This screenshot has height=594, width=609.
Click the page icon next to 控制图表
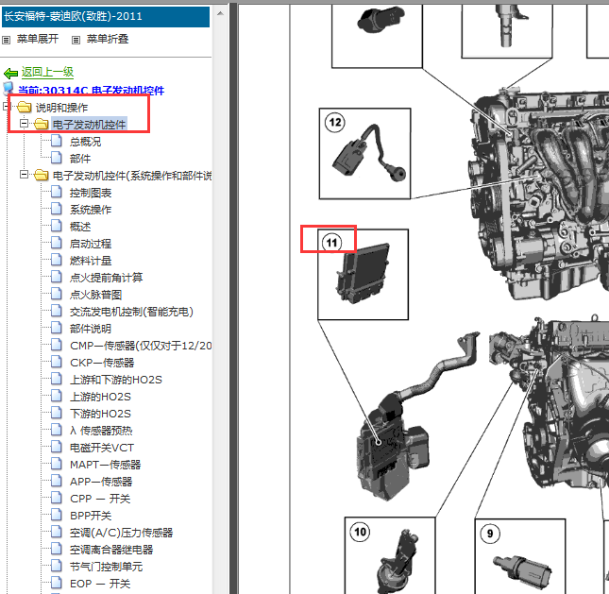coord(57,192)
